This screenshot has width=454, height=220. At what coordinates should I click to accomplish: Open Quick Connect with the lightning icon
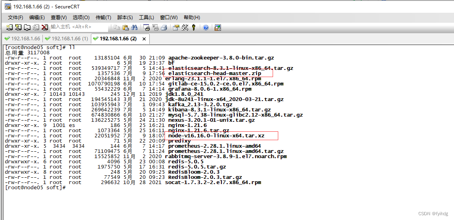coord(18,28)
